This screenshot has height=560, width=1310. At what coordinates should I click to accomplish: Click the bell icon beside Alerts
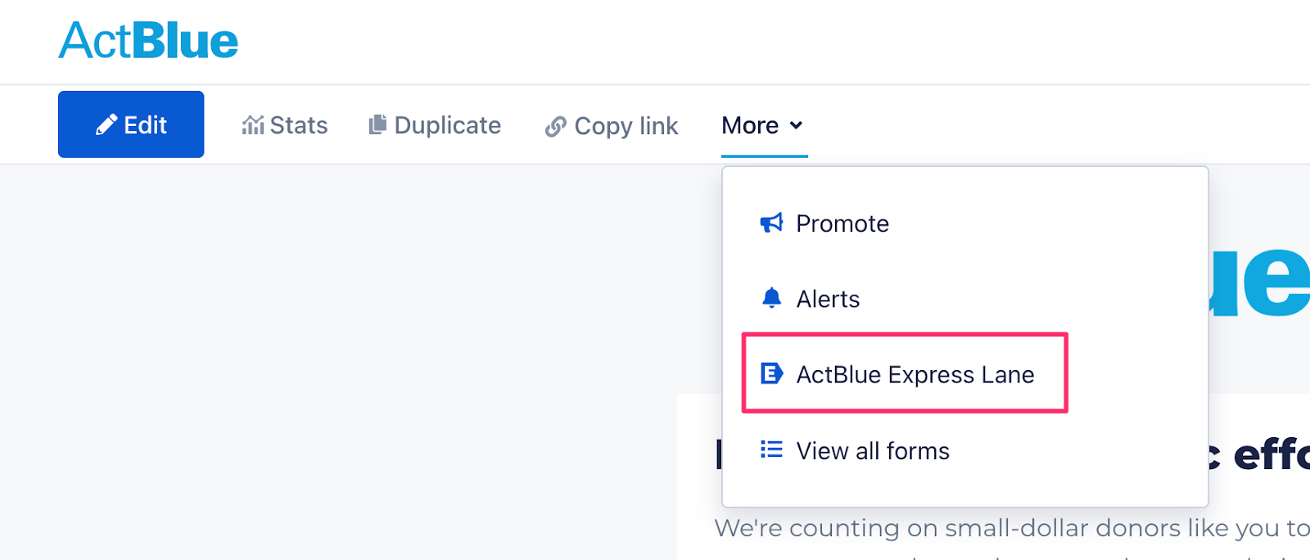click(771, 298)
